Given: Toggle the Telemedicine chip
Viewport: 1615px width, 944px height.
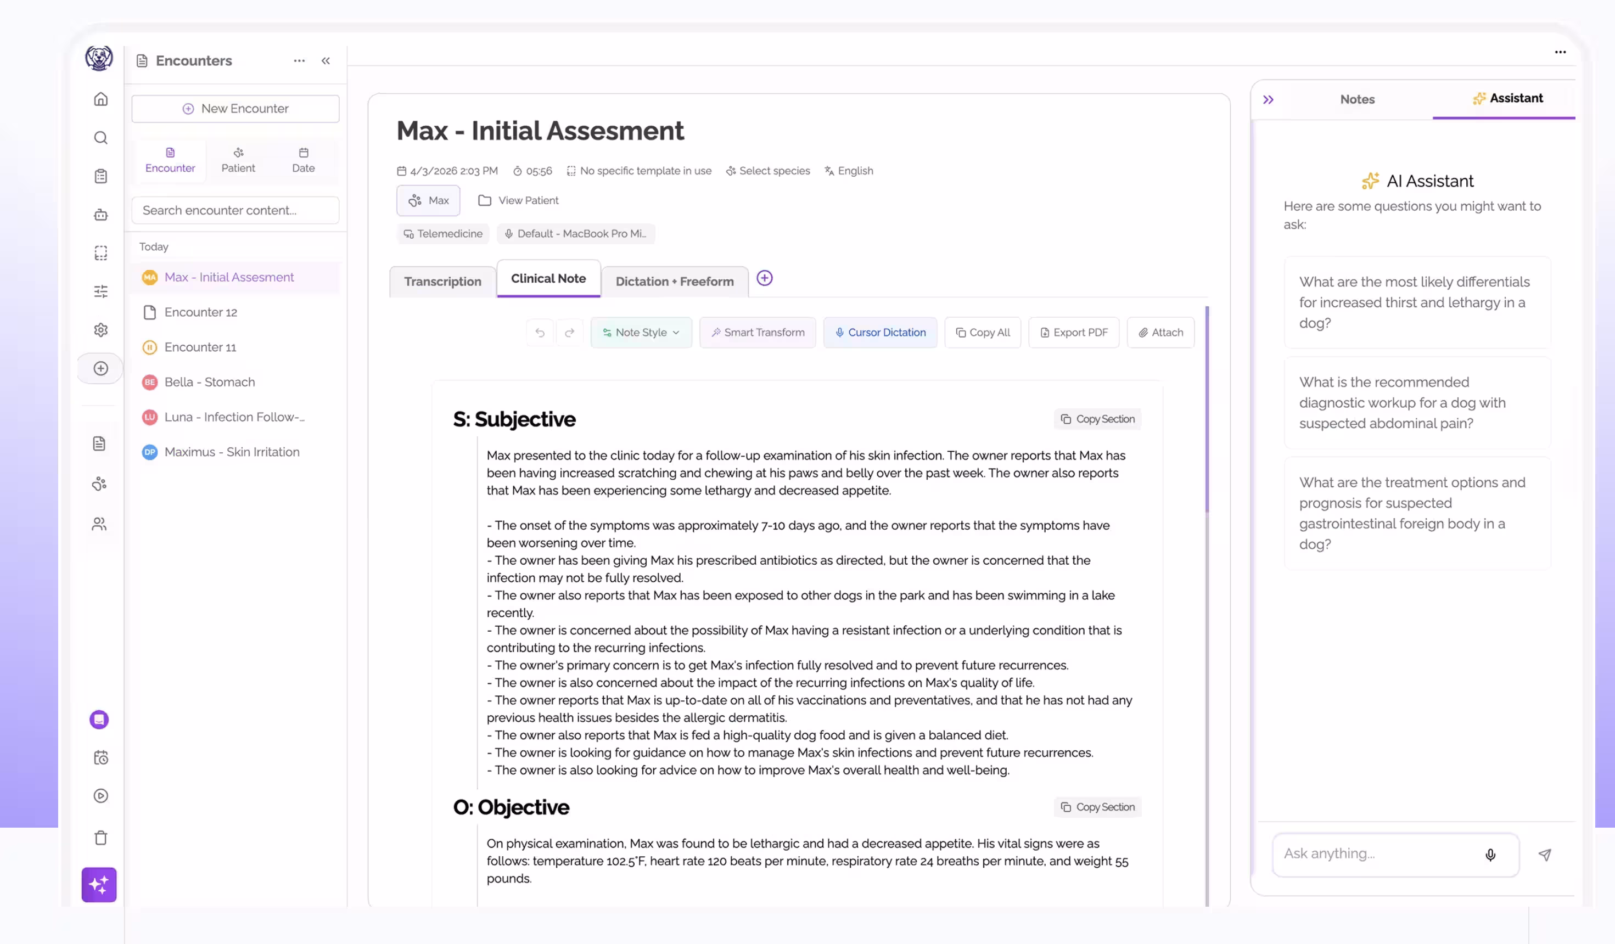Looking at the screenshot, I should tap(442, 233).
